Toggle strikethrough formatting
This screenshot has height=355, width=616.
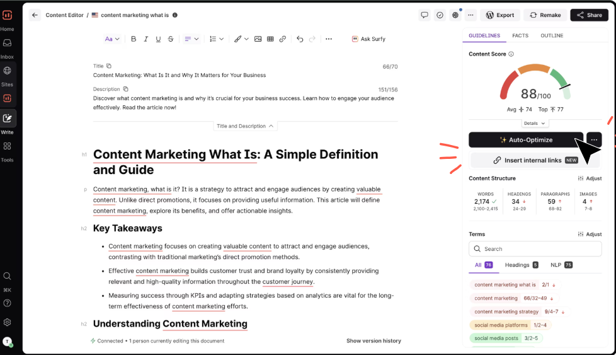tap(171, 39)
